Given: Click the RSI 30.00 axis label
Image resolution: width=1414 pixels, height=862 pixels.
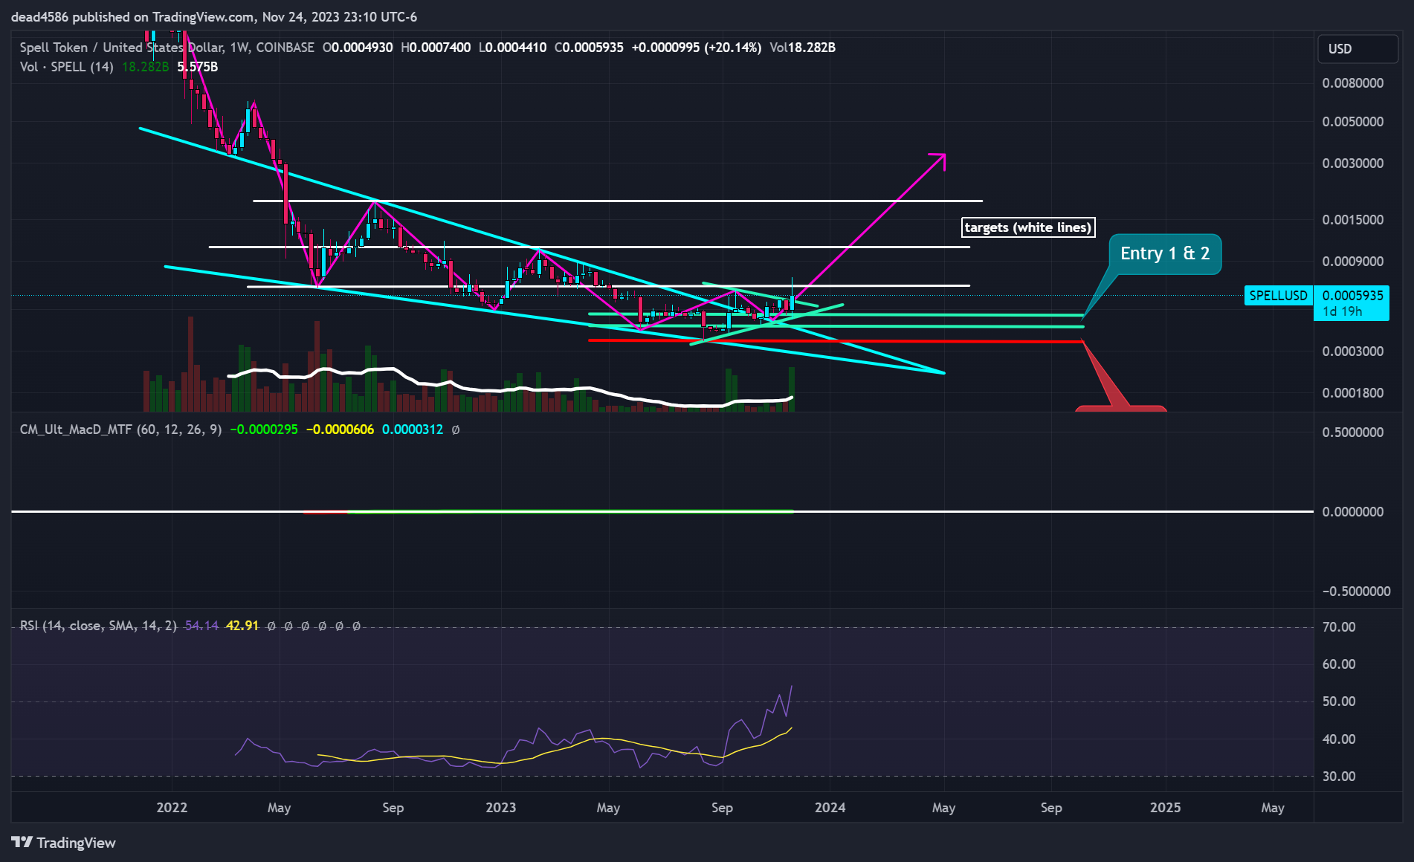Looking at the screenshot, I should coord(1339,777).
